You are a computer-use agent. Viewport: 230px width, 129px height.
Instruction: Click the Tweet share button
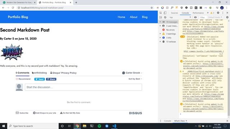coord(40,79)
